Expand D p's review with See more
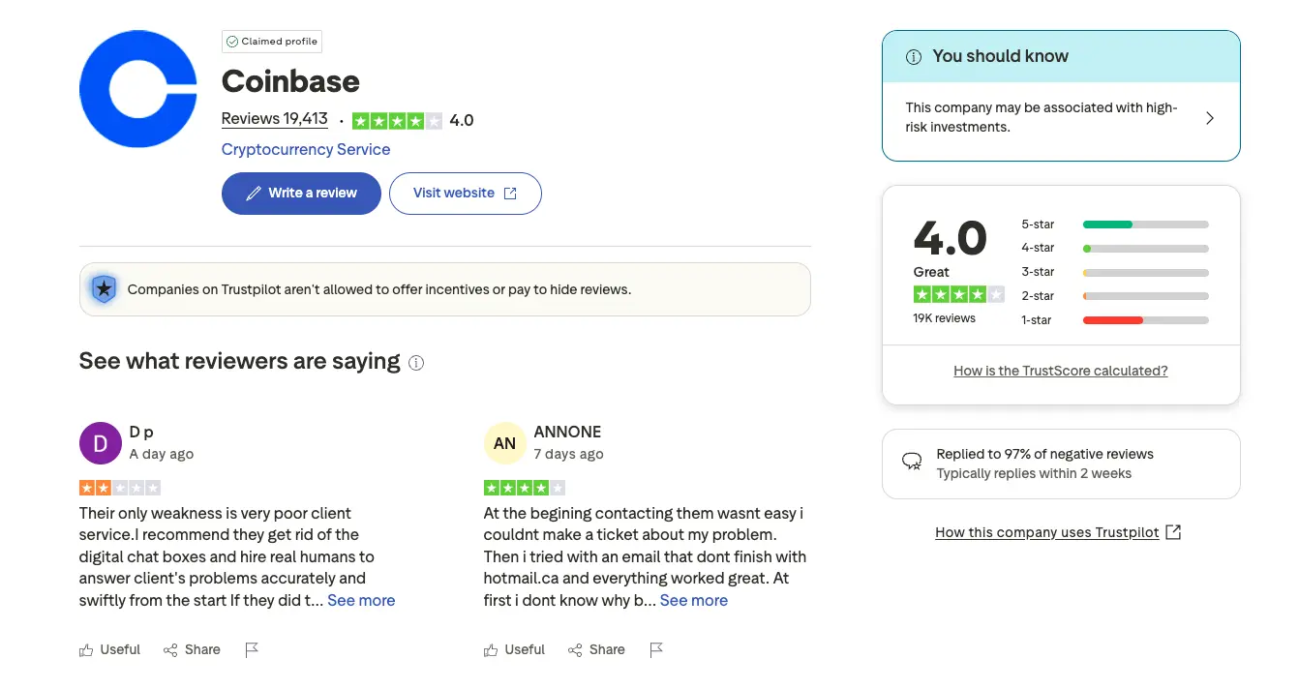Image resolution: width=1299 pixels, height=689 pixels. tap(361, 601)
